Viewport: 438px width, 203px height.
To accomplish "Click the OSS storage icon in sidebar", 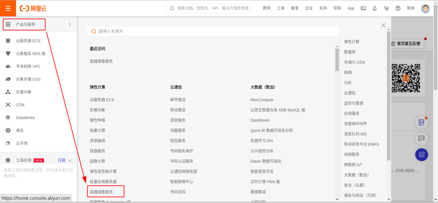I will (x=8, y=79).
